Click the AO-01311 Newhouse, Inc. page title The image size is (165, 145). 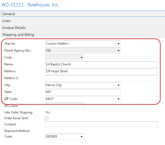click(30, 5)
